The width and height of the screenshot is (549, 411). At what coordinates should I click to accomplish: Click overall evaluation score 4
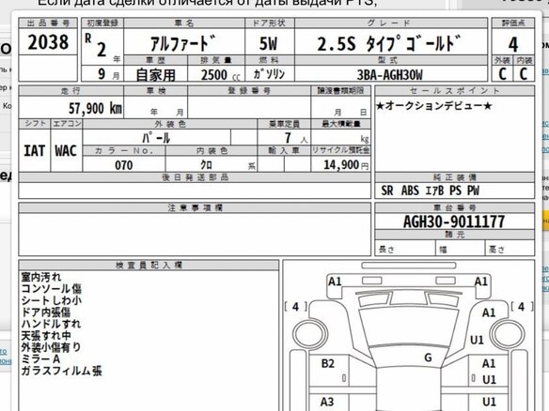[513, 45]
